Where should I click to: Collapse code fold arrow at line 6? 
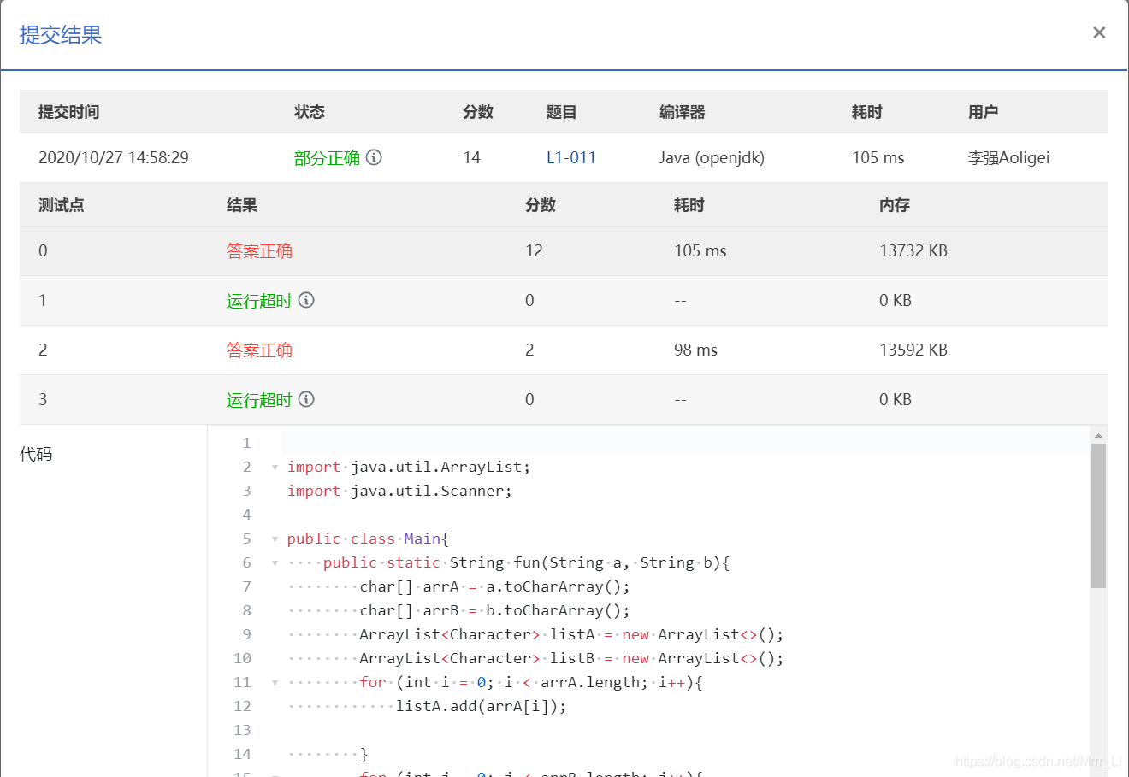click(x=275, y=563)
